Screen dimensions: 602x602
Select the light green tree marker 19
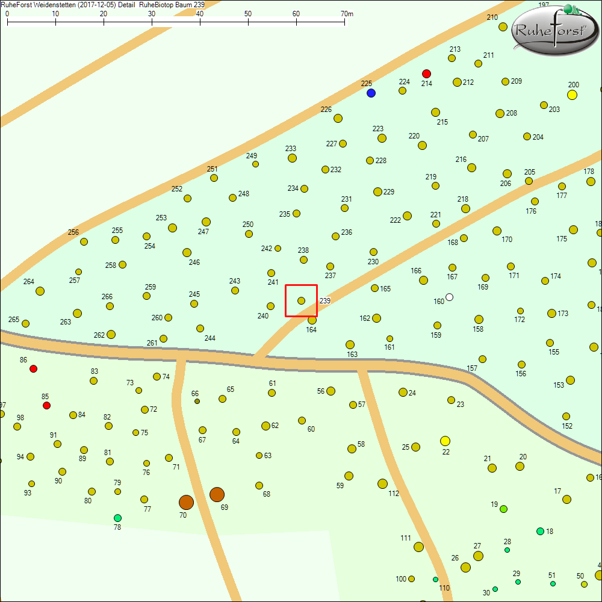(503, 509)
